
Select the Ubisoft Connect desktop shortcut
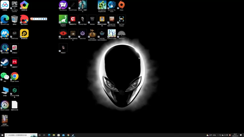[5, 105]
